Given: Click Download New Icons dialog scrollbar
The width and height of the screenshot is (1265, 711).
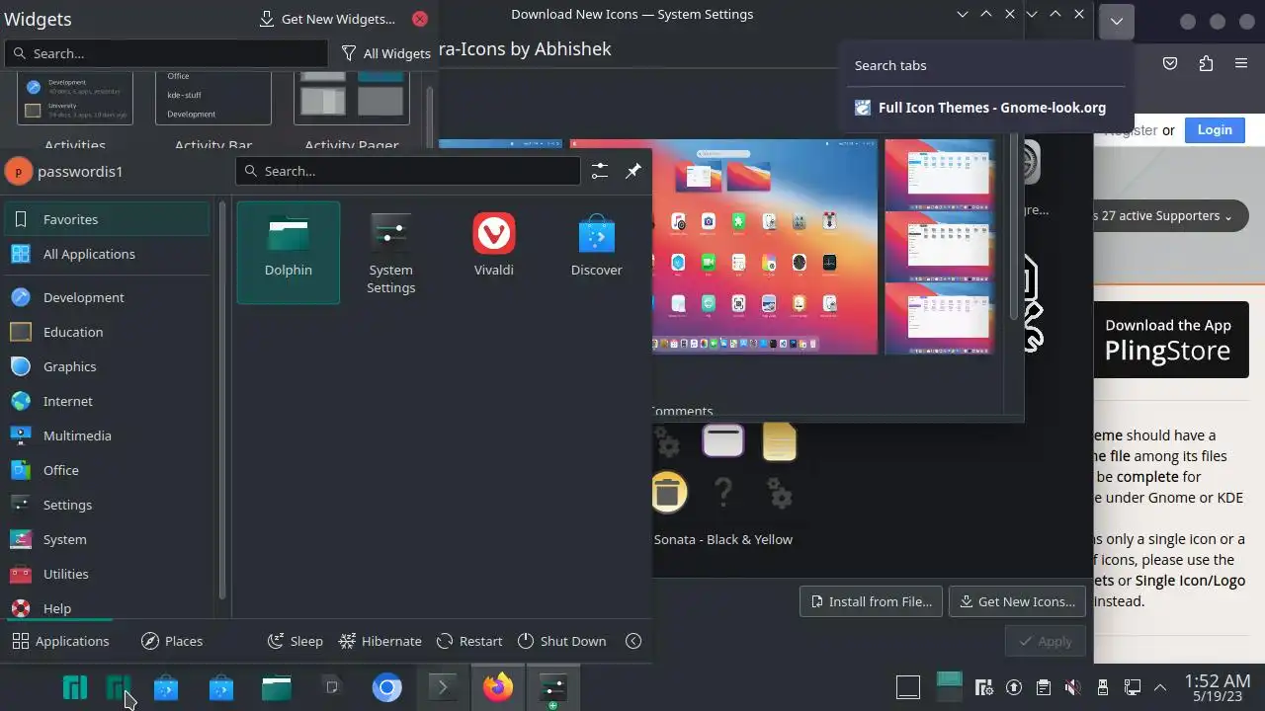Looking at the screenshot, I should (1013, 227).
